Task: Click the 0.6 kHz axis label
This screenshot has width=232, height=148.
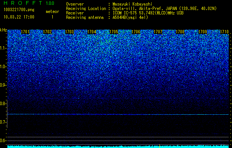Action: tap(3, 141)
